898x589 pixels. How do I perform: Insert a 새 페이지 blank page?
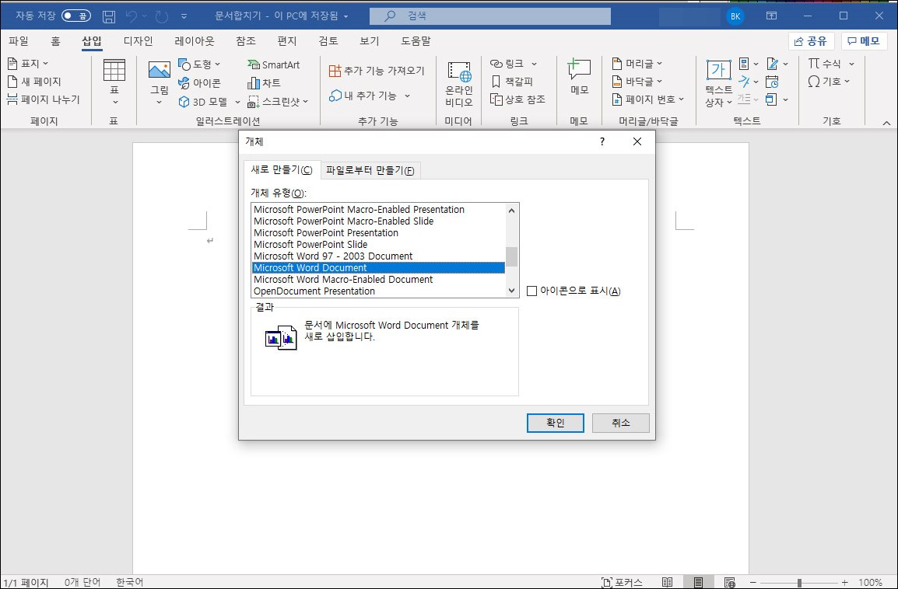pos(34,82)
